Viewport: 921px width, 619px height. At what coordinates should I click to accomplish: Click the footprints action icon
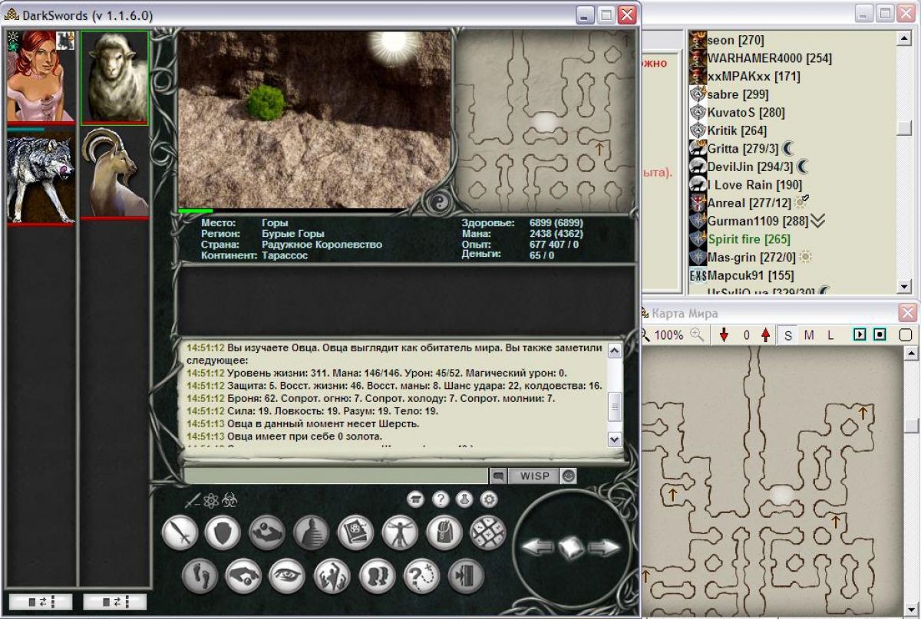point(200,575)
